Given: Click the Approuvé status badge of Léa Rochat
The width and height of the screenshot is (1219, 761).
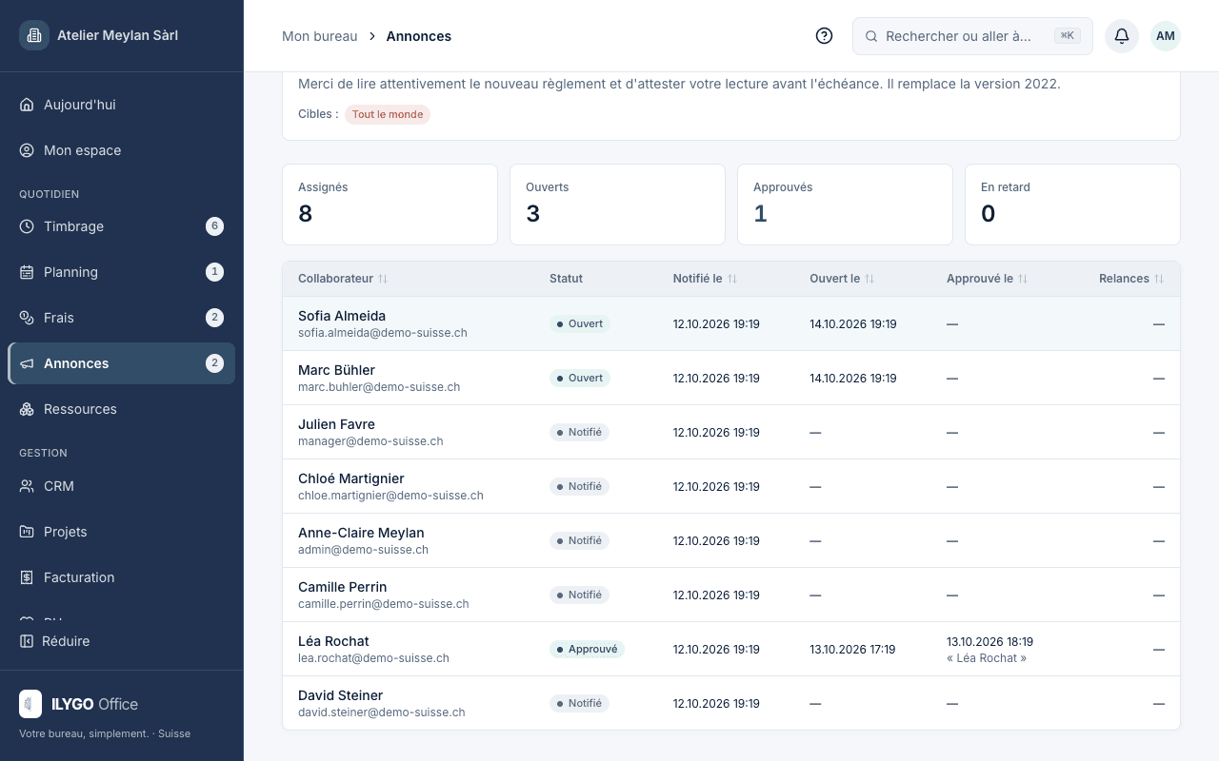Looking at the screenshot, I should pyautogui.click(x=587, y=649).
